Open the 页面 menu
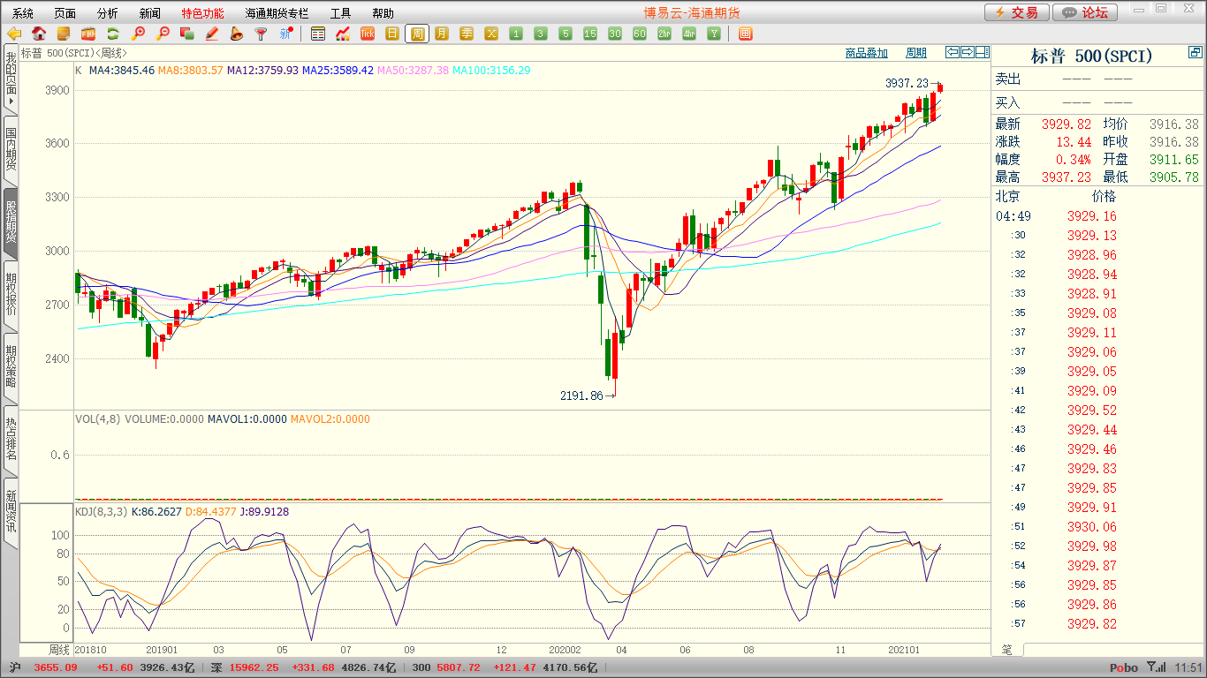 pyautogui.click(x=65, y=13)
